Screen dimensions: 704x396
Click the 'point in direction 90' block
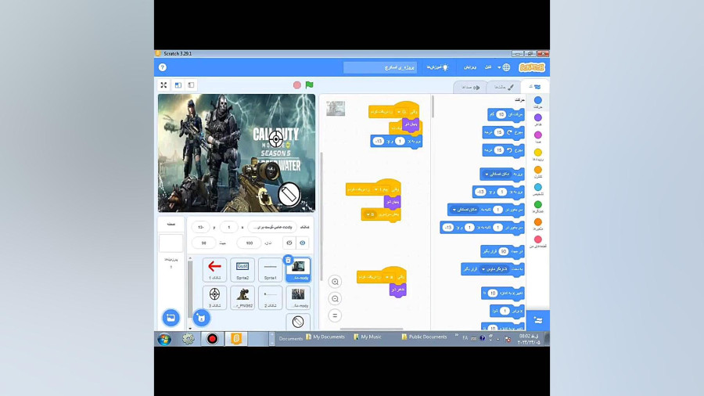pos(502,251)
